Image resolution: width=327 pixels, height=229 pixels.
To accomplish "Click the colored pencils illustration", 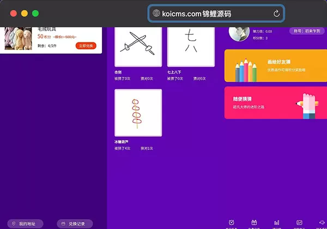I will 246,70.
